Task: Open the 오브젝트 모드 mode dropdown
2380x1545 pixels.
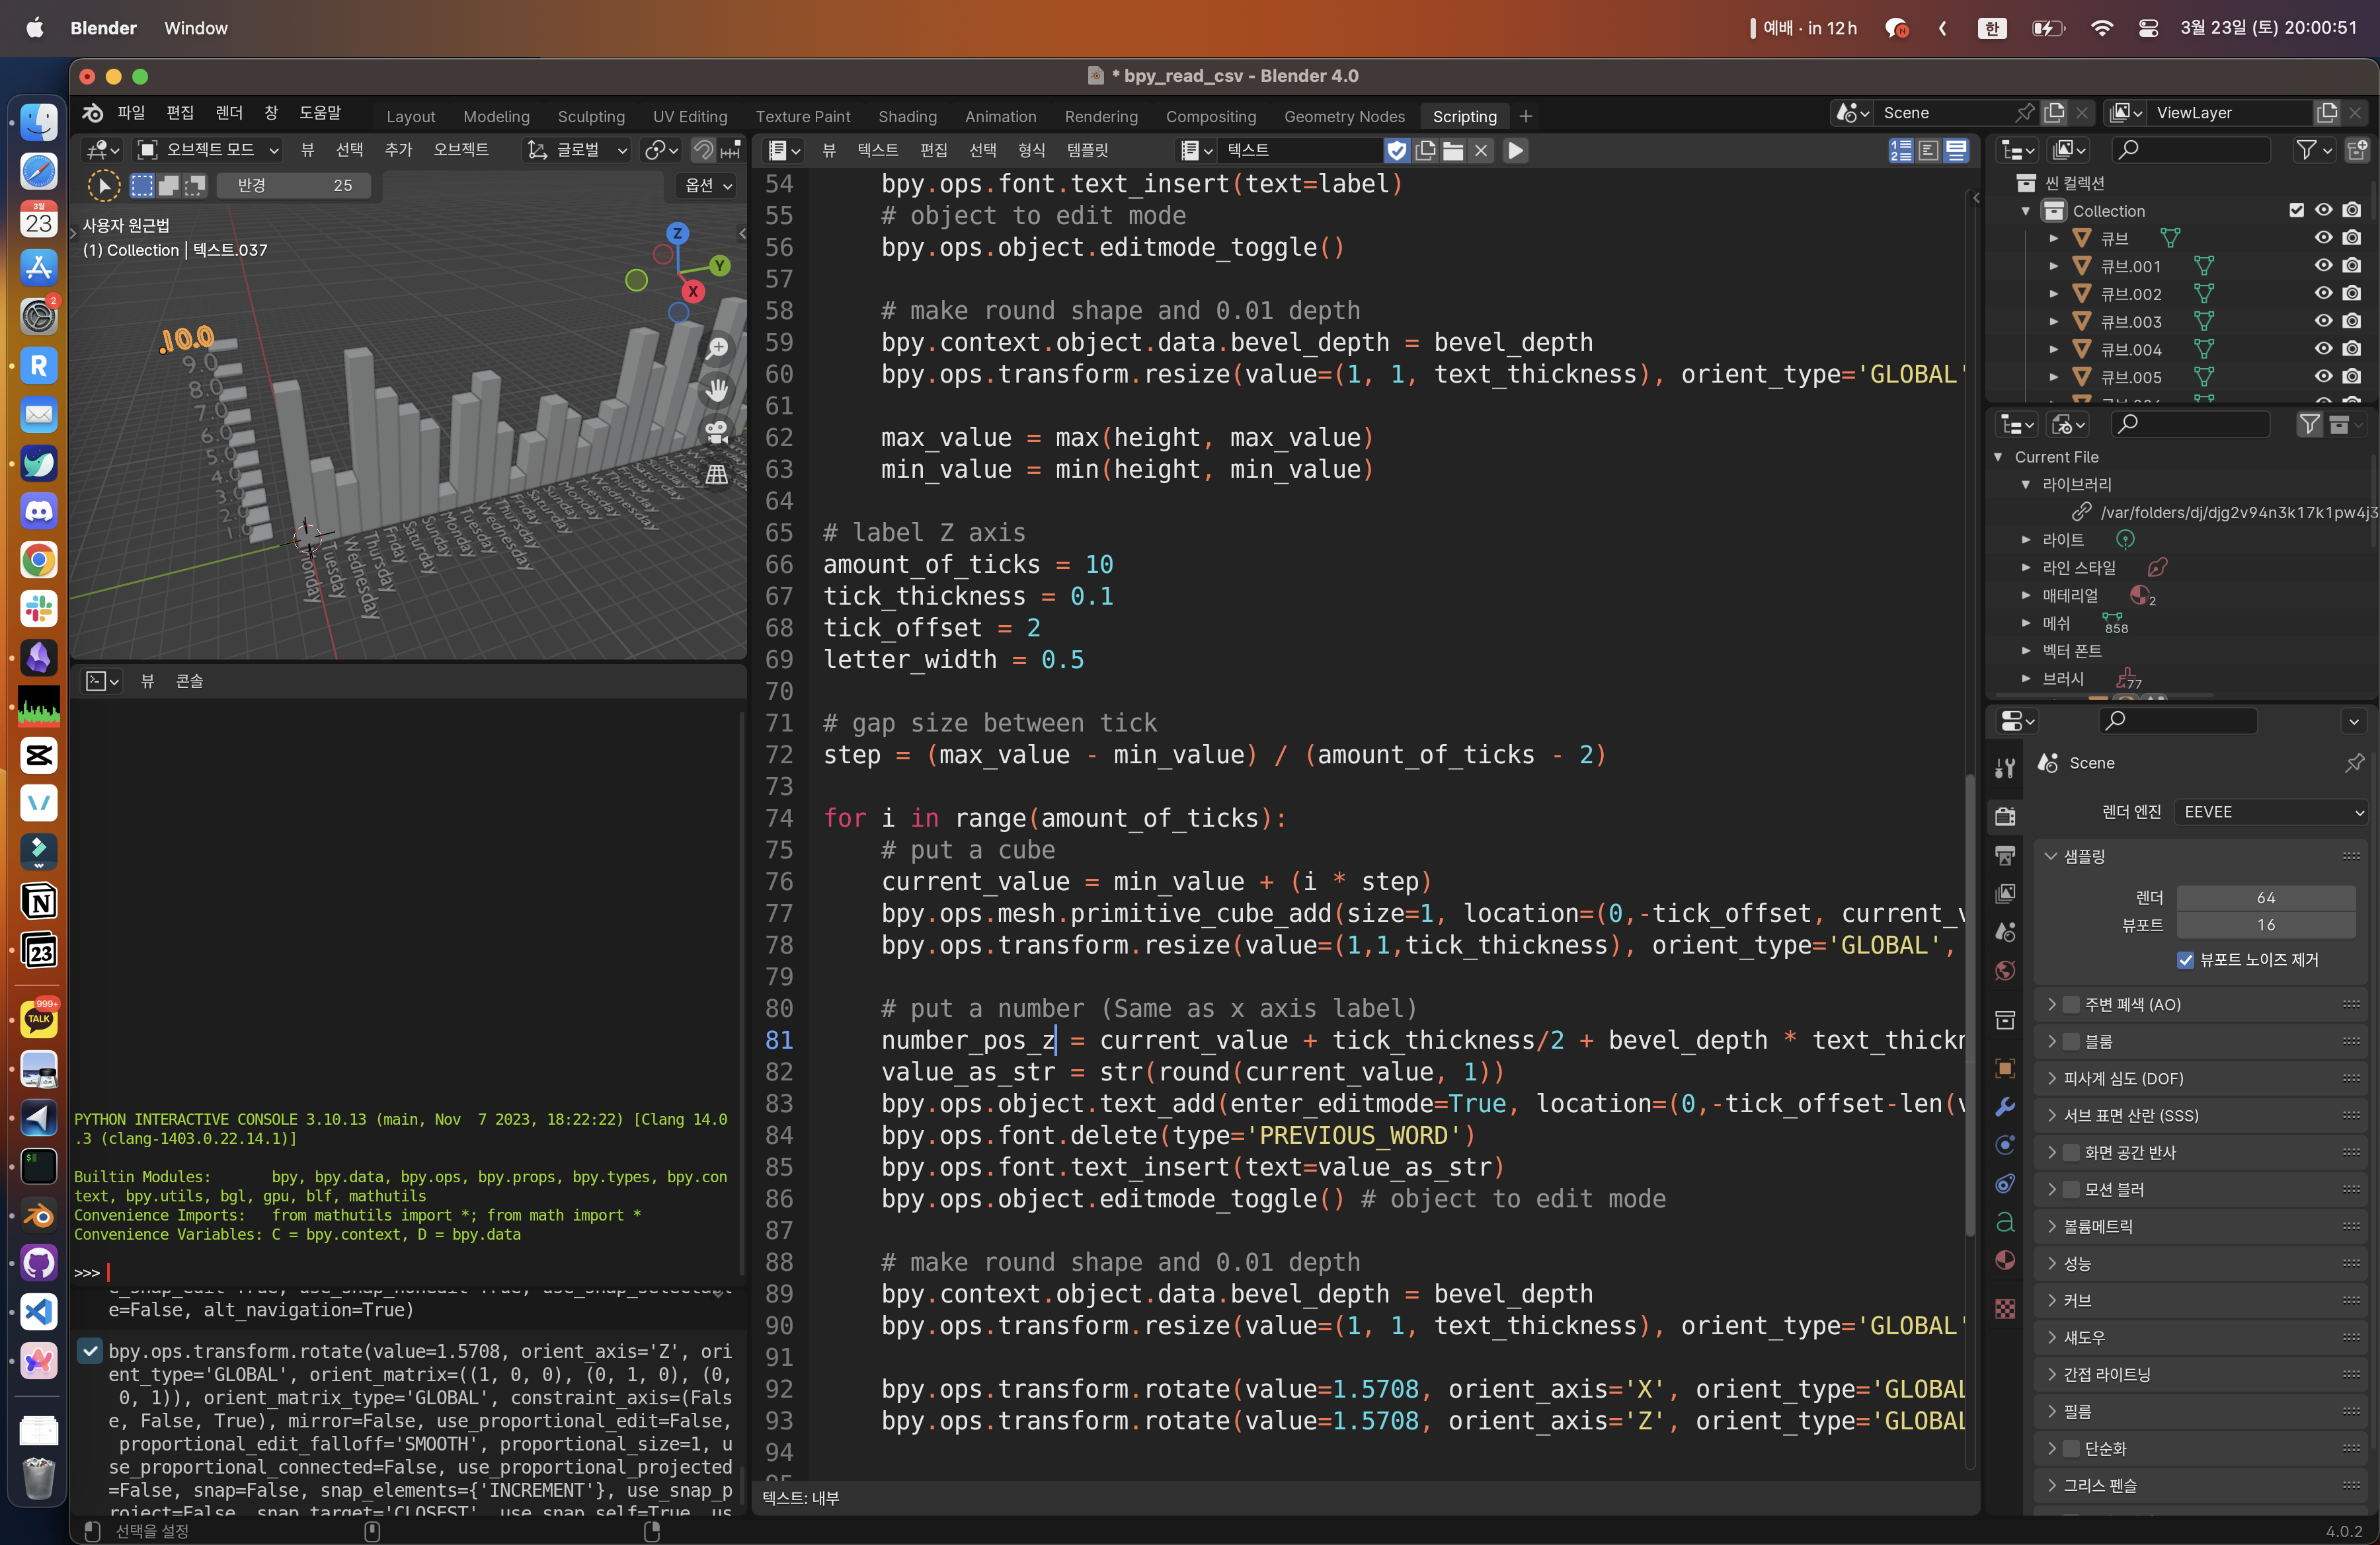Action: point(208,150)
